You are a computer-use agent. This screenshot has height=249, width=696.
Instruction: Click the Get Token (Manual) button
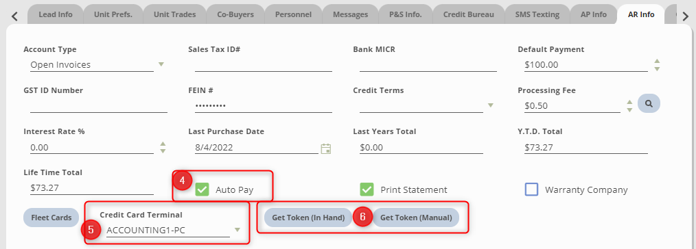[416, 218]
